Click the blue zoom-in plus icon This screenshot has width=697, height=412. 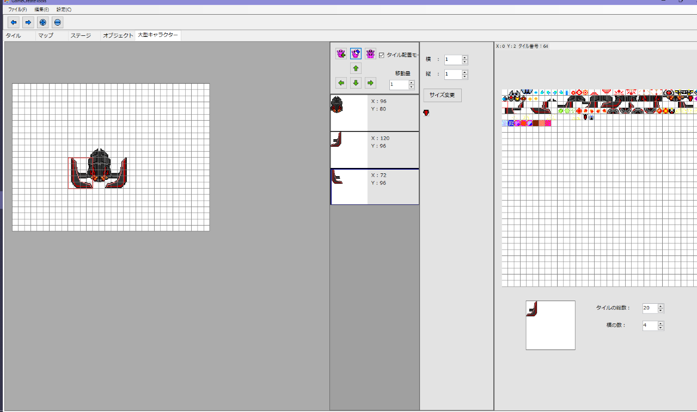coord(43,22)
